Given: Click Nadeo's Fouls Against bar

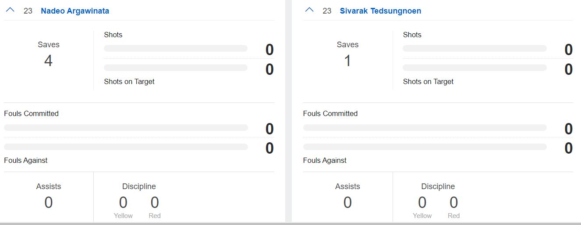Looking at the screenshot, I should tap(126, 147).
